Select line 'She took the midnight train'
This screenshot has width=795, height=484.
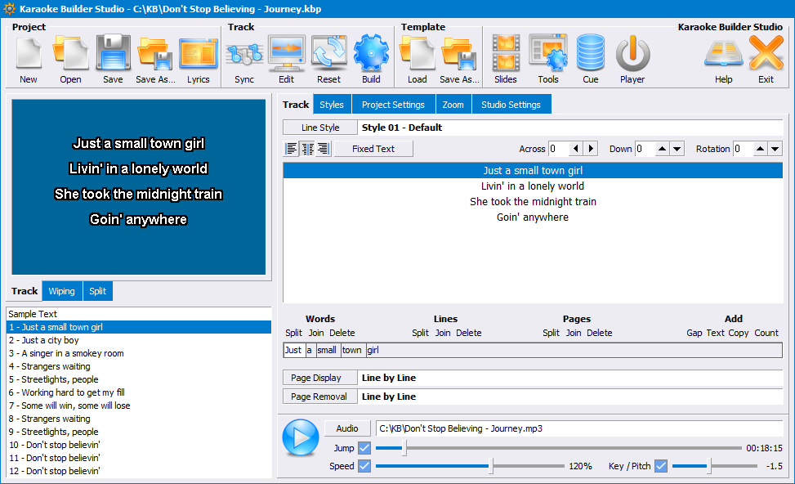click(533, 202)
